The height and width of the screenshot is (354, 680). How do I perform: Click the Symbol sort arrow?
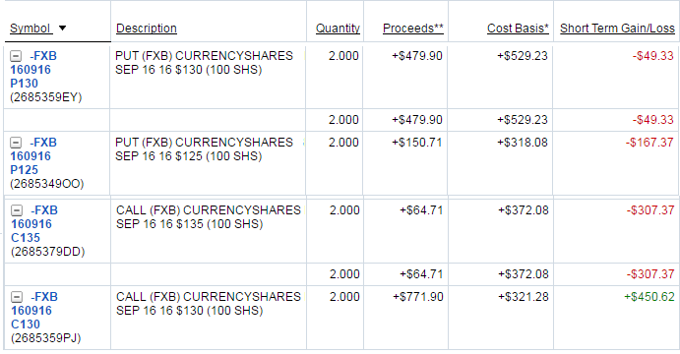point(62,29)
